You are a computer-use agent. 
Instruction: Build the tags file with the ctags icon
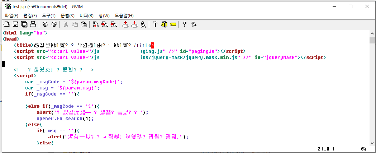coord(164,24)
